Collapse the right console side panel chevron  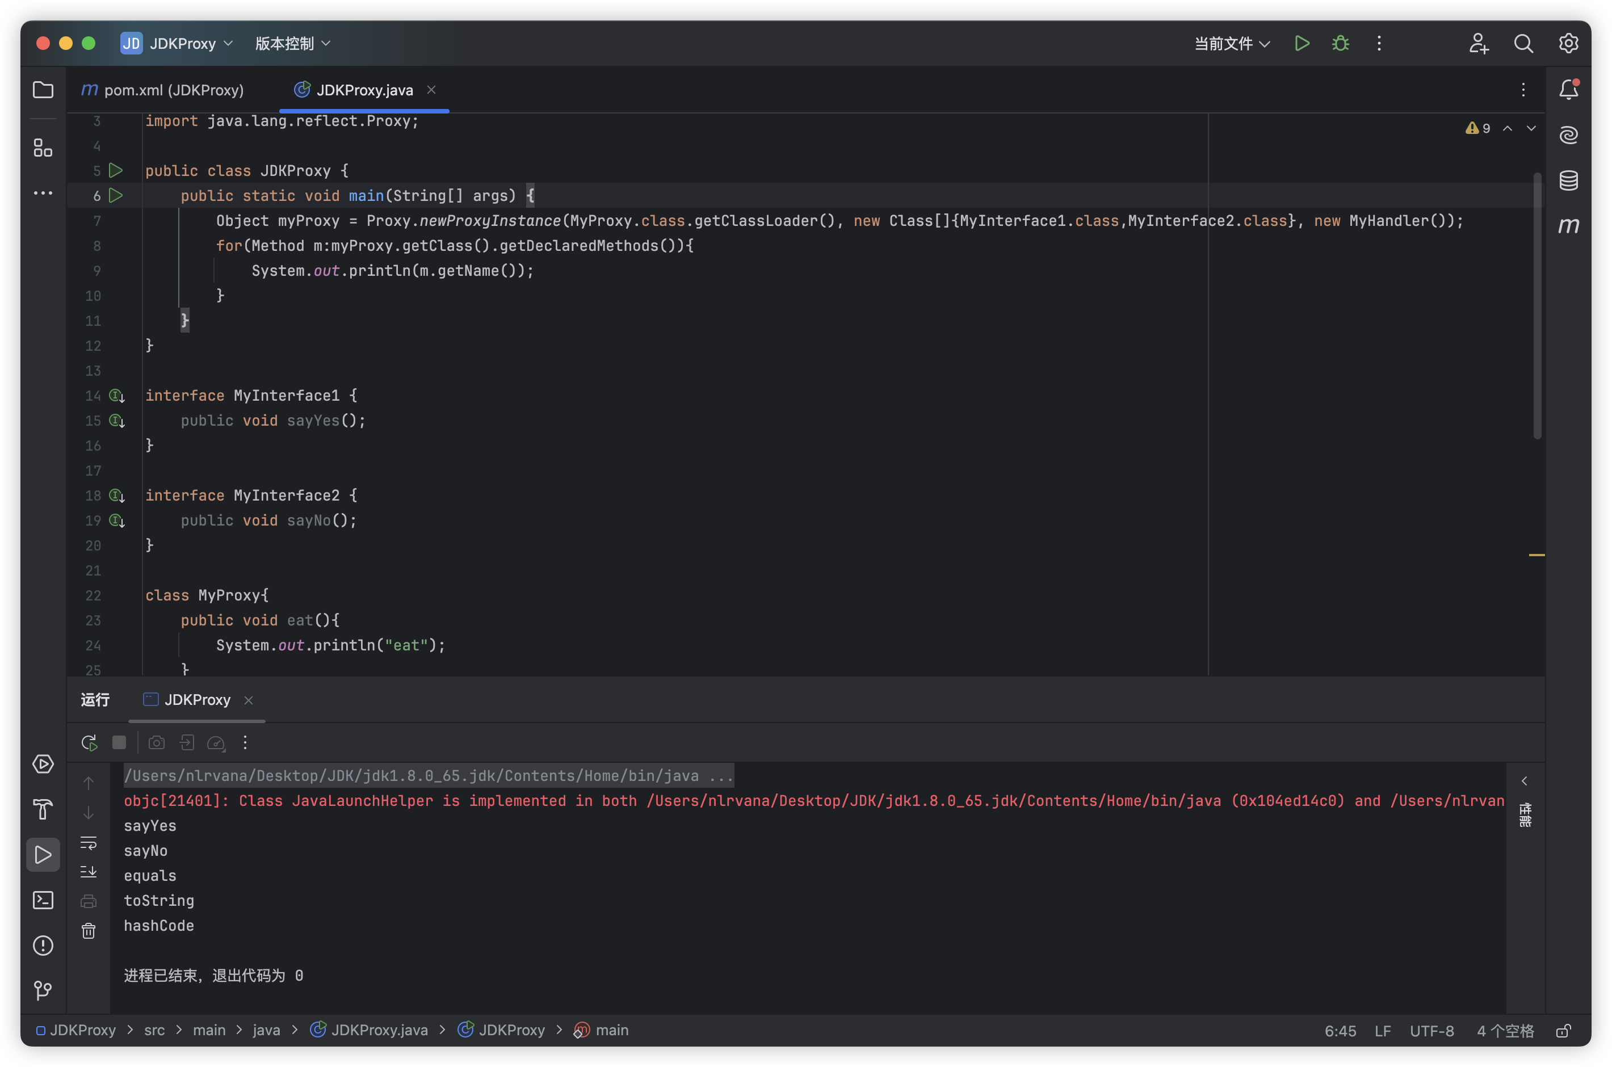(x=1524, y=780)
